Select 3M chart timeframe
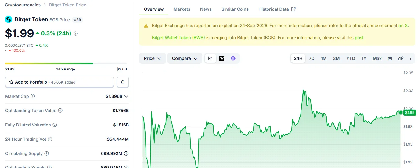Image resolution: width=418 pixels, height=168 pixels. 336,58
